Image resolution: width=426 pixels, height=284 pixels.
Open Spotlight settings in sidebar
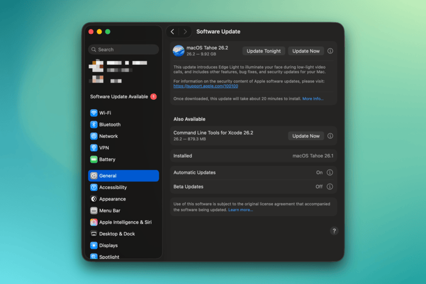point(124,256)
